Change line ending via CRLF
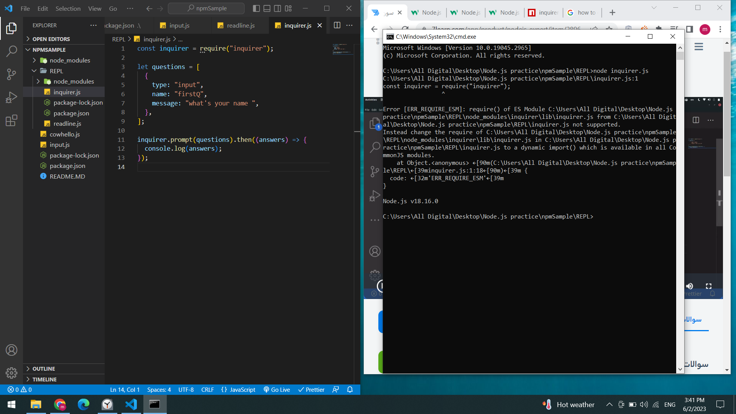 (207, 389)
